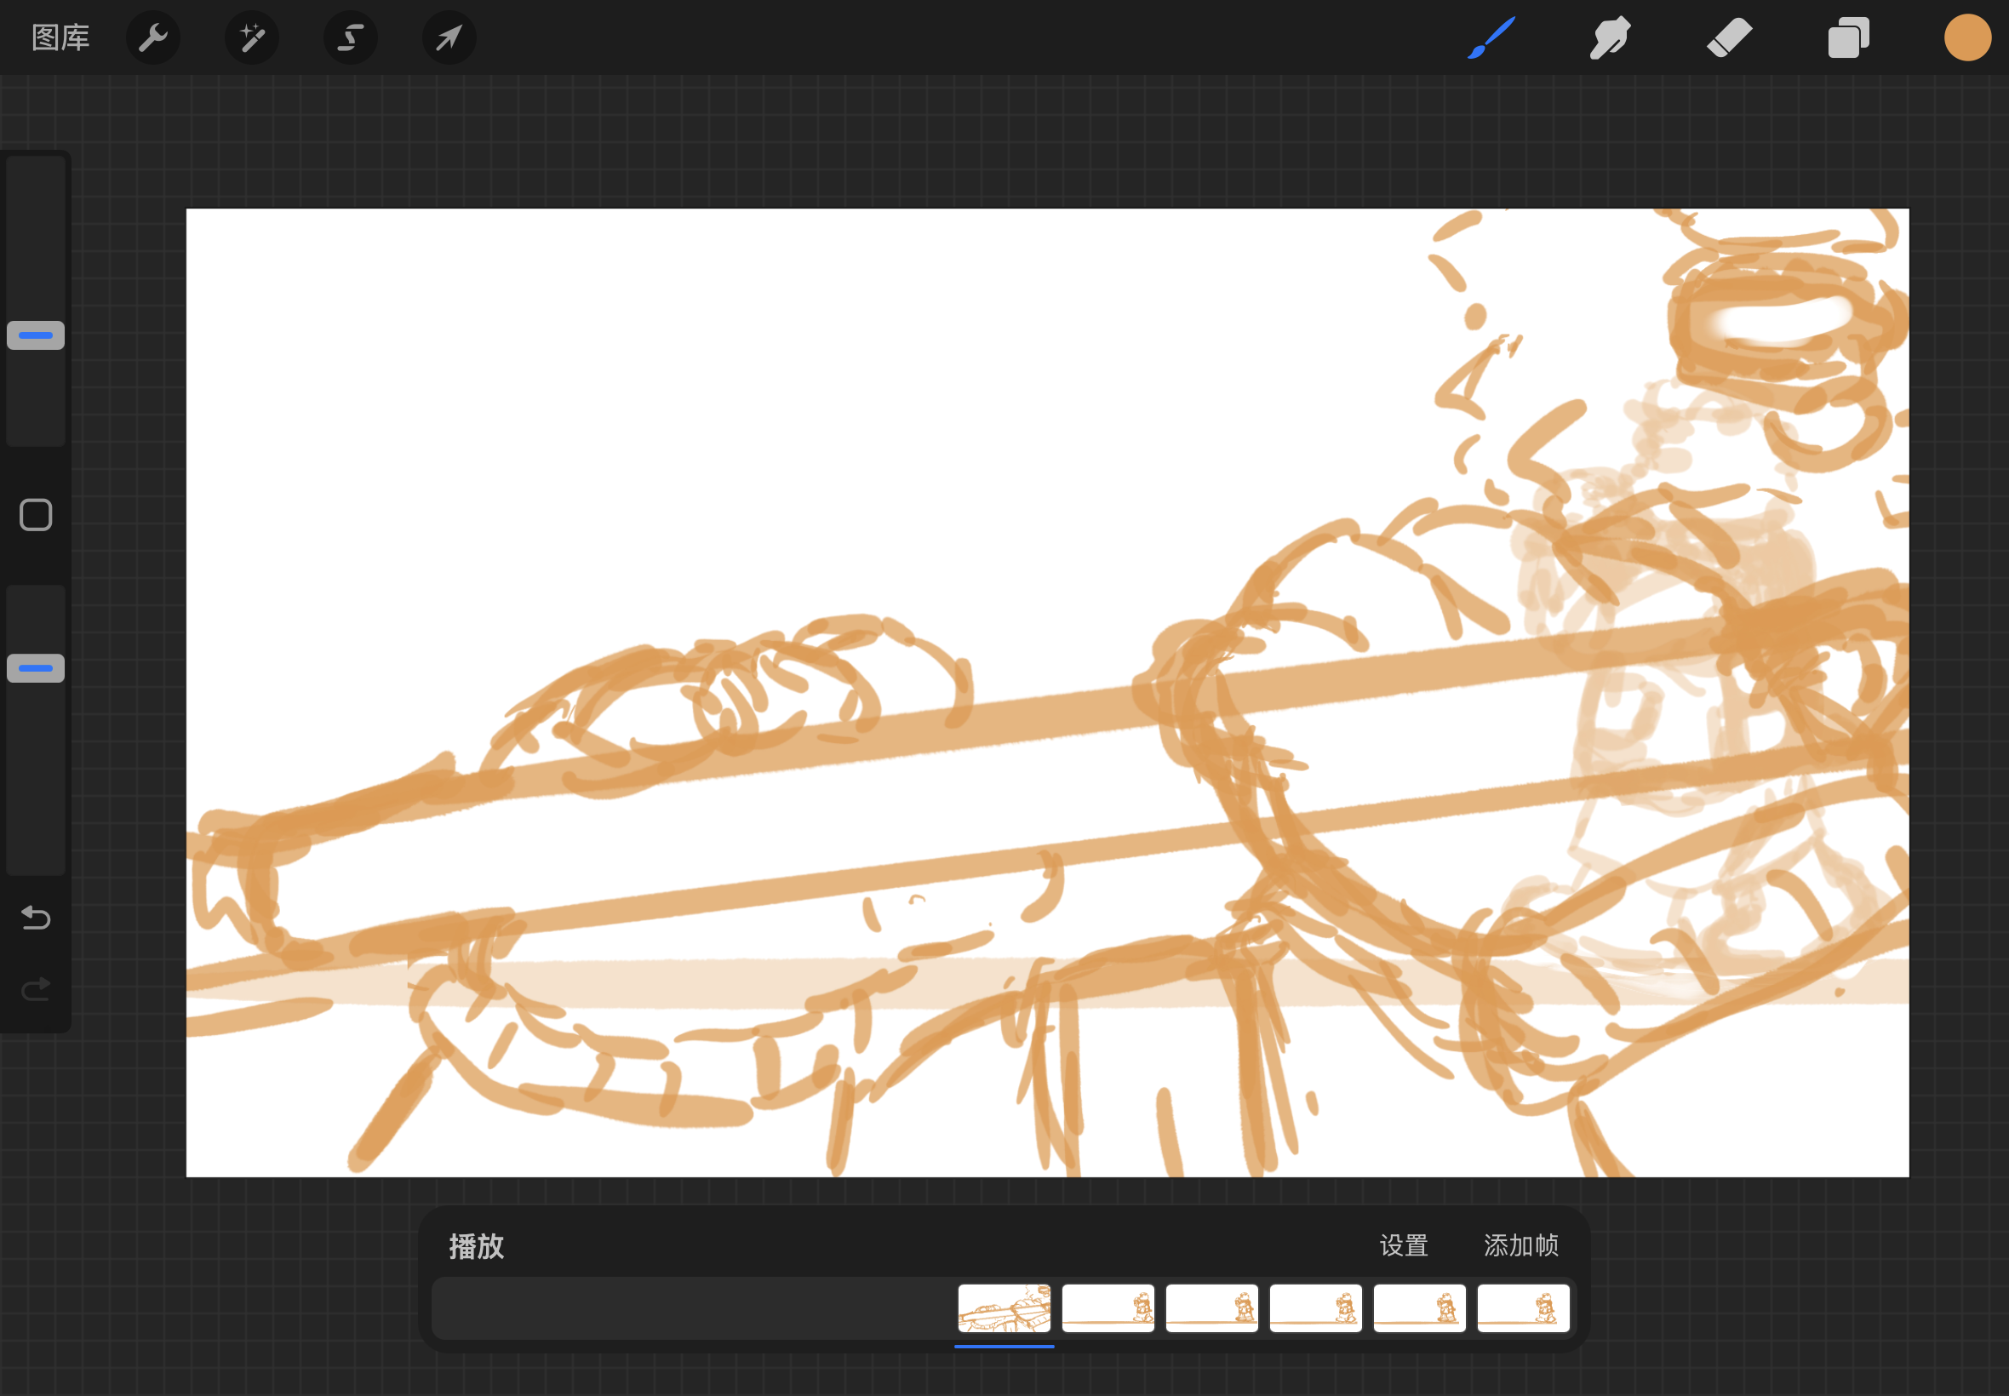Screen dimensions: 2009x1396
Task: Select the Smudge finger tool
Action: click(x=1609, y=37)
